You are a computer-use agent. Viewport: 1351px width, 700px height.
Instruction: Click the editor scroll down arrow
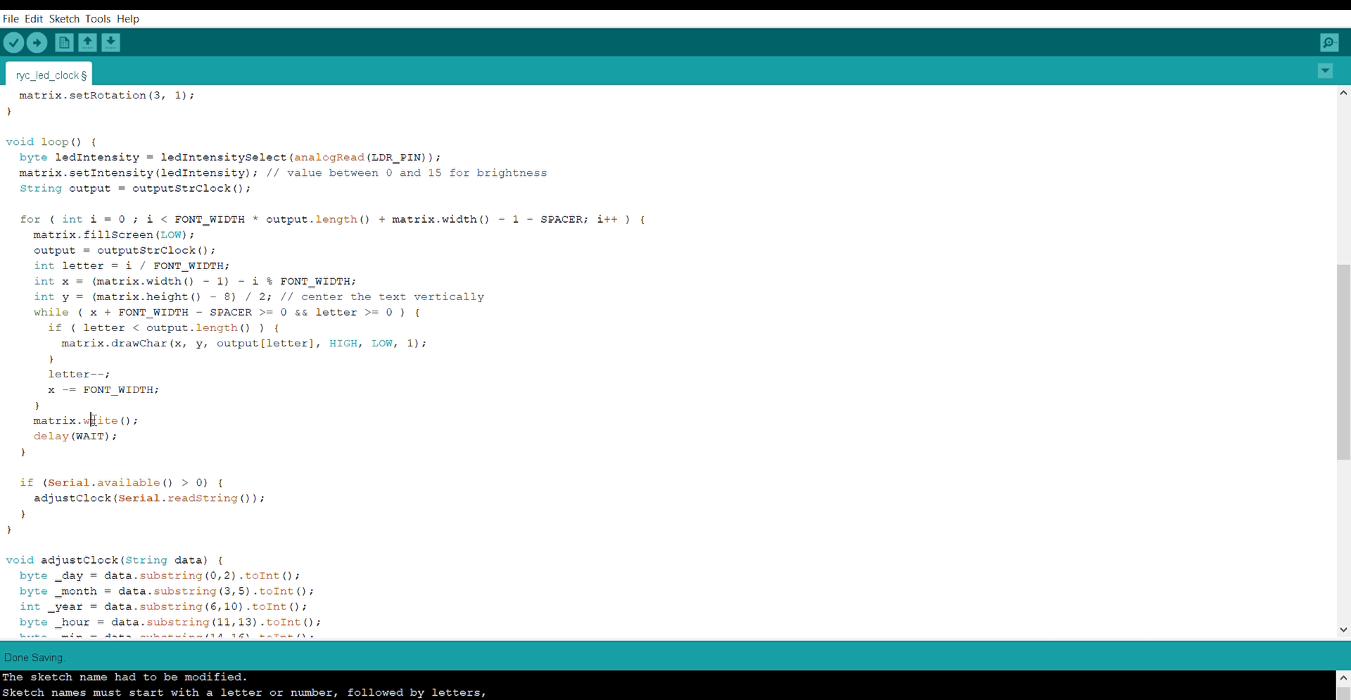(1343, 630)
